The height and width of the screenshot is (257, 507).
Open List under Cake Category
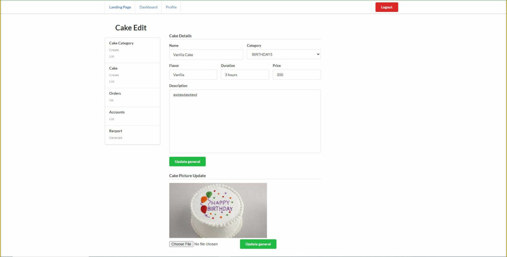coord(111,56)
